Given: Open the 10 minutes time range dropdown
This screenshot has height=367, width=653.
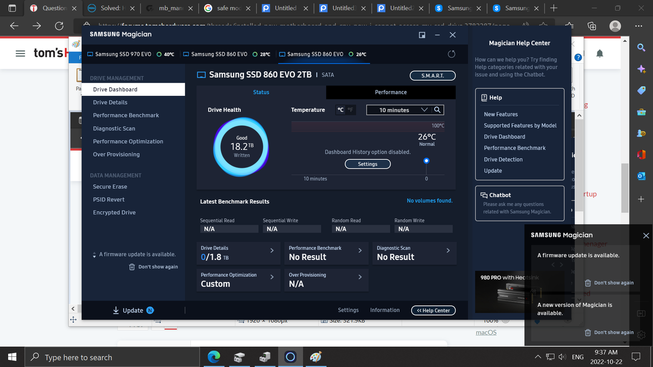Looking at the screenshot, I should point(399,110).
